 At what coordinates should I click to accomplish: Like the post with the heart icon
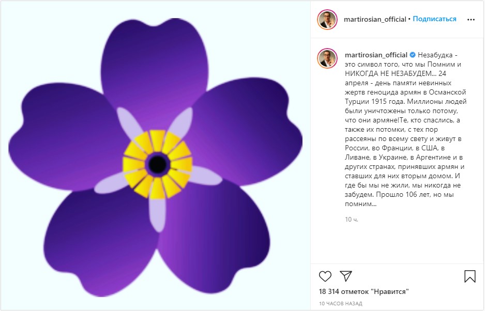[x=325, y=276]
